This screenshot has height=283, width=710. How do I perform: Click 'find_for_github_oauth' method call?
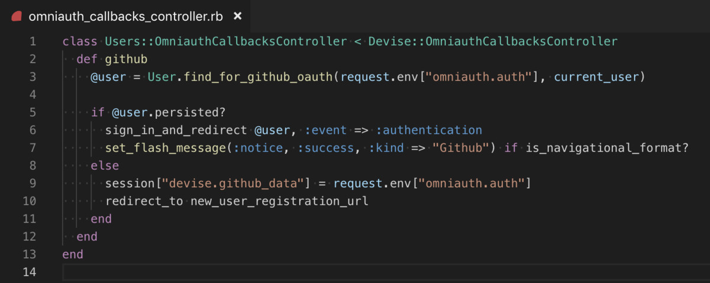click(x=259, y=77)
